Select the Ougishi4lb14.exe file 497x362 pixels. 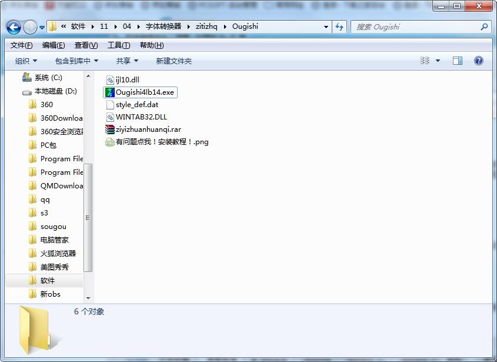click(x=140, y=92)
